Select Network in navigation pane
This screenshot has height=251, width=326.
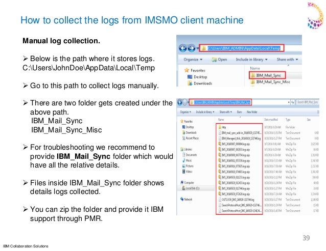(x=187, y=199)
